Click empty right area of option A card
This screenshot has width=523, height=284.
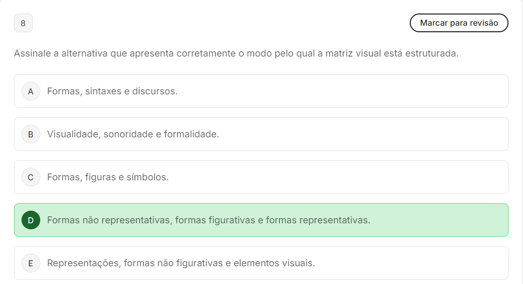(x=374, y=91)
